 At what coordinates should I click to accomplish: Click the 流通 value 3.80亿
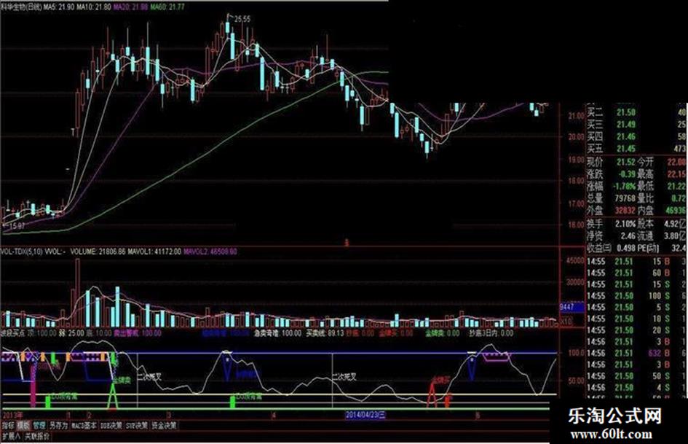[x=676, y=236]
